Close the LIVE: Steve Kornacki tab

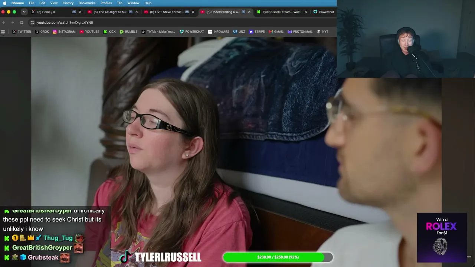pos(193,12)
